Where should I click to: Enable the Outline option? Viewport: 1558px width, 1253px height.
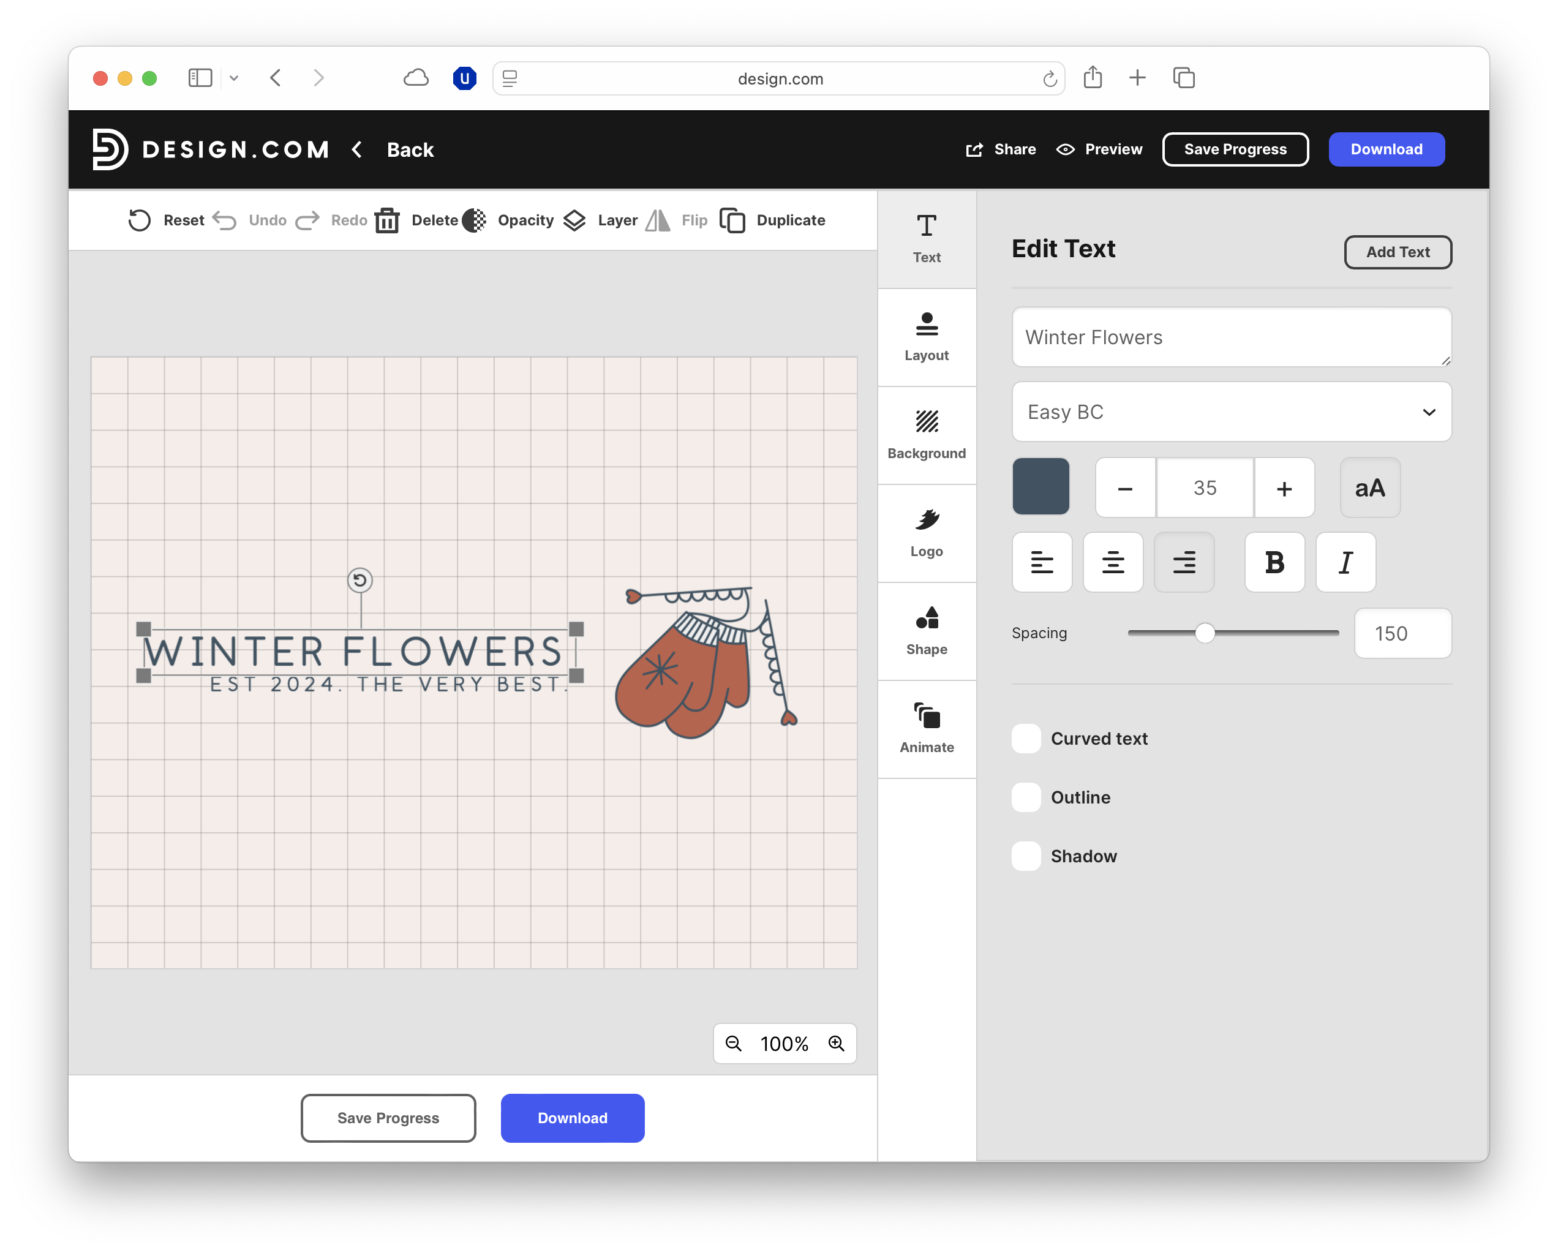[1025, 797]
